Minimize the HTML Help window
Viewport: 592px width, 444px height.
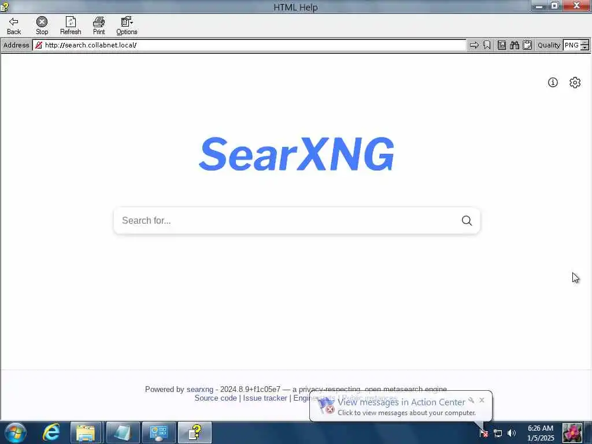click(x=539, y=6)
